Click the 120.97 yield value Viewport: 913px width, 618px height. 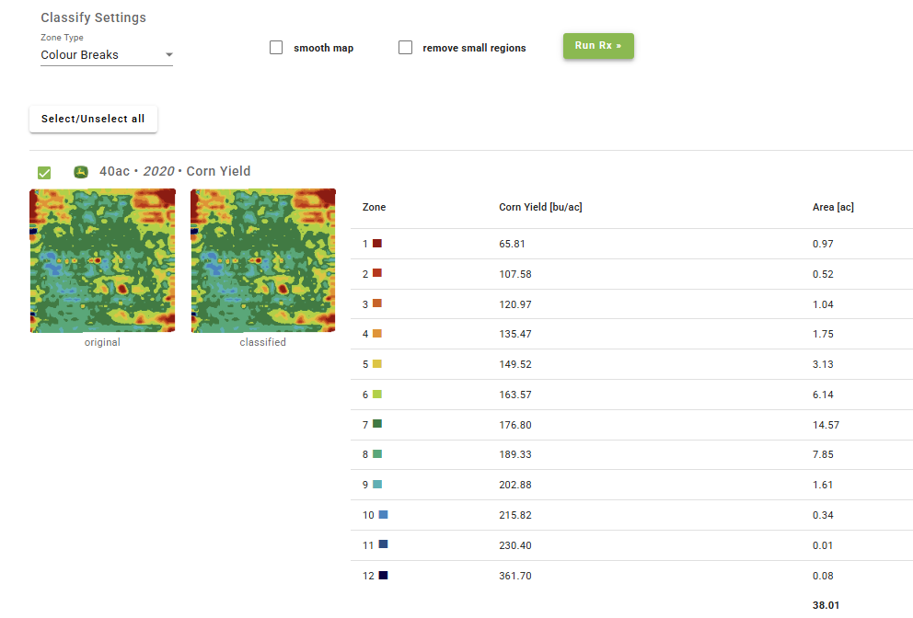pyautogui.click(x=515, y=304)
